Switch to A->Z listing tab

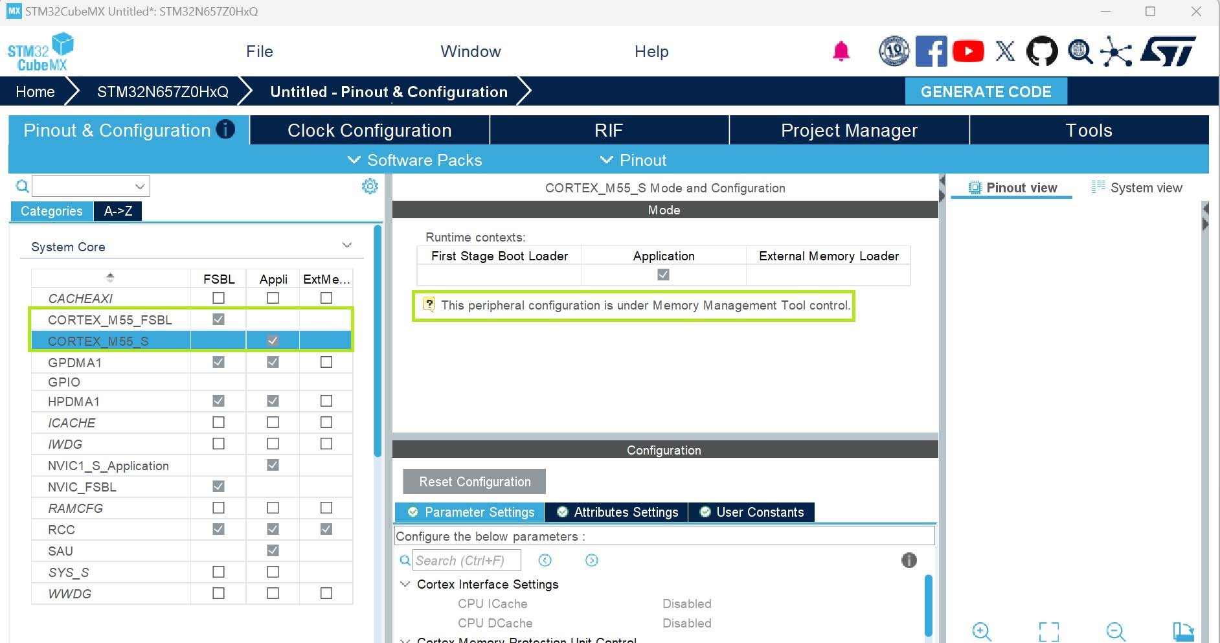[118, 211]
